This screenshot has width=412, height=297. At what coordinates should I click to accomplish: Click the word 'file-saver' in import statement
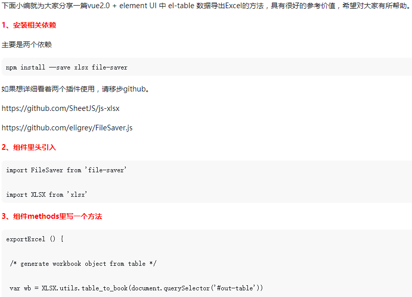106,170
